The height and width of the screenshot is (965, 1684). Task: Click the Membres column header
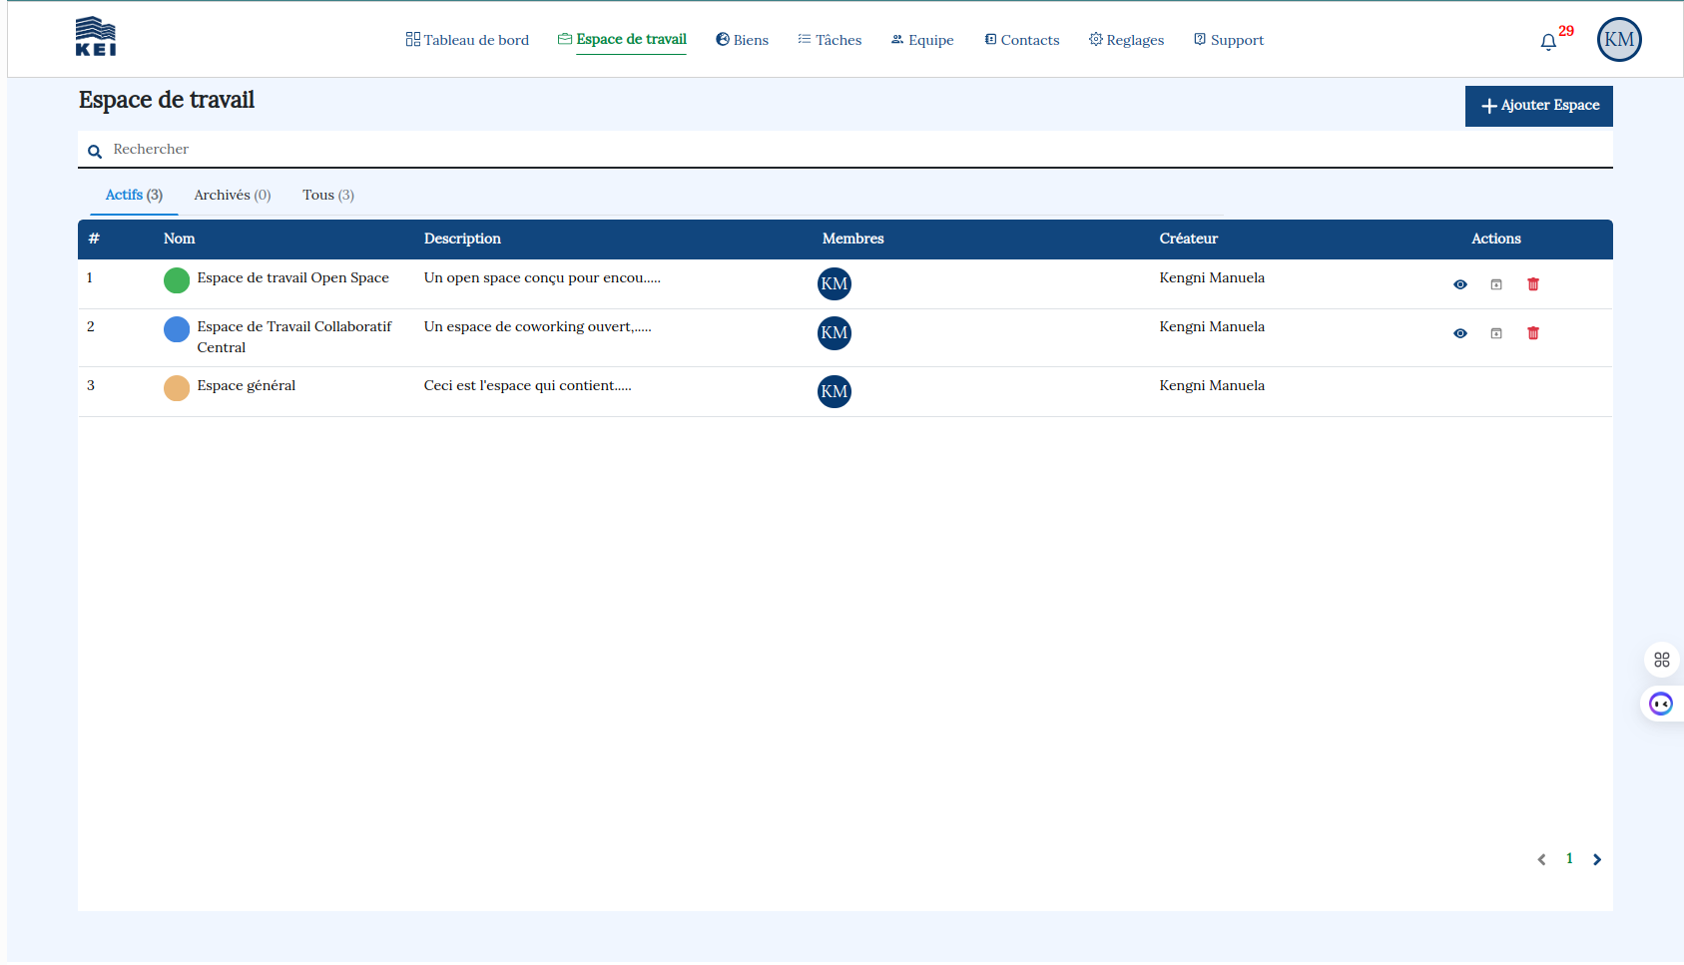tap(853, 239)
